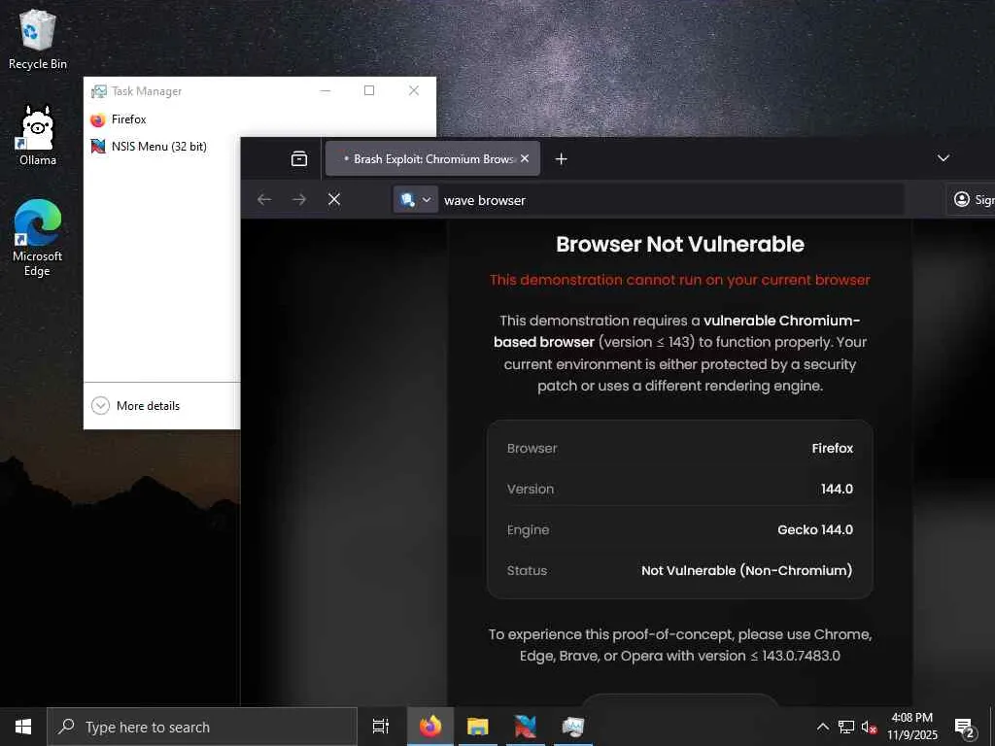Click NSIS icon on the taskbar

[x=526, y=727]
